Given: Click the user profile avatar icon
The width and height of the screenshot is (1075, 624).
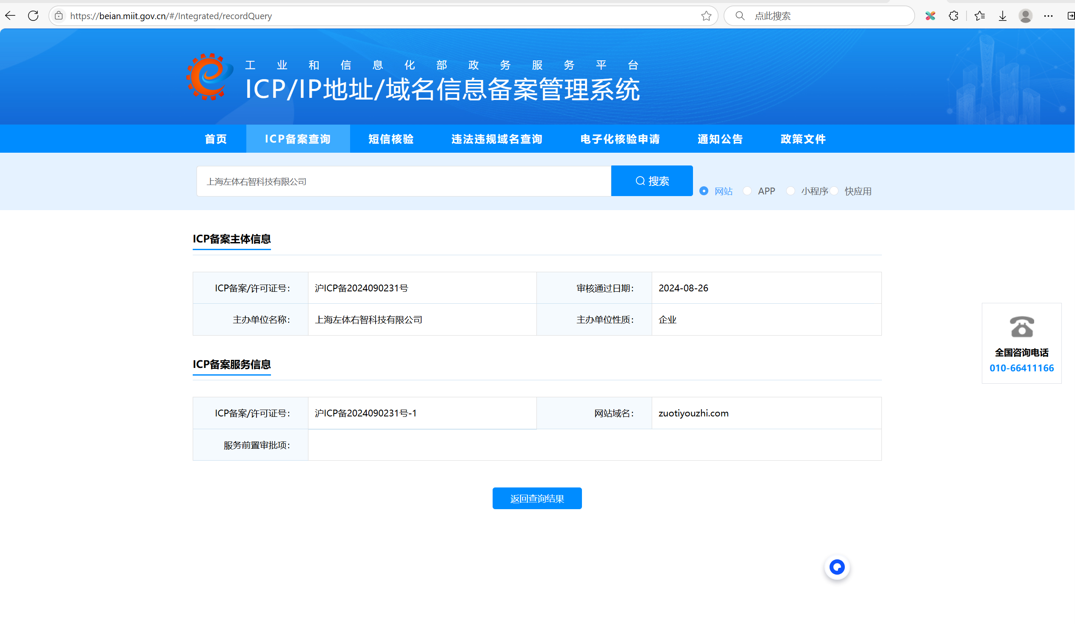Looking at the screenshot, I should pyautogui.click(x=1025, y=16).
